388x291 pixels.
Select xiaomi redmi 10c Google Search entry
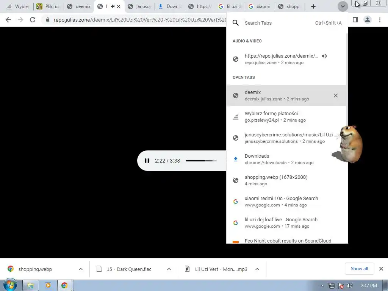pyautogui.click(x=286, y=202)
